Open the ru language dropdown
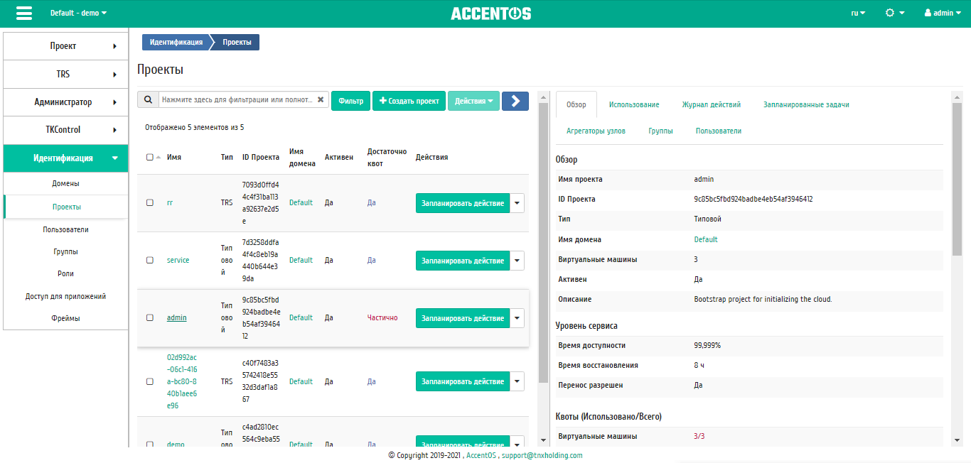971x463 pixels. coord(858,13)
